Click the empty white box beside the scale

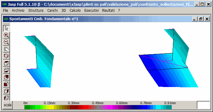pyautogui.click(x=203, y=105)
